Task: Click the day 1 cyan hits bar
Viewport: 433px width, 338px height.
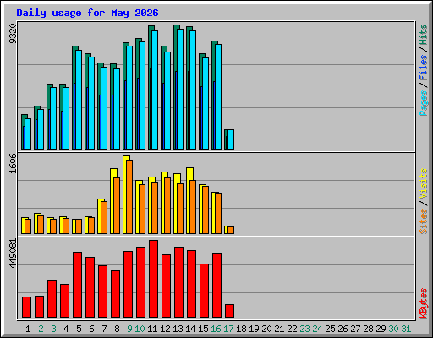Action: [x=28, y=134]
